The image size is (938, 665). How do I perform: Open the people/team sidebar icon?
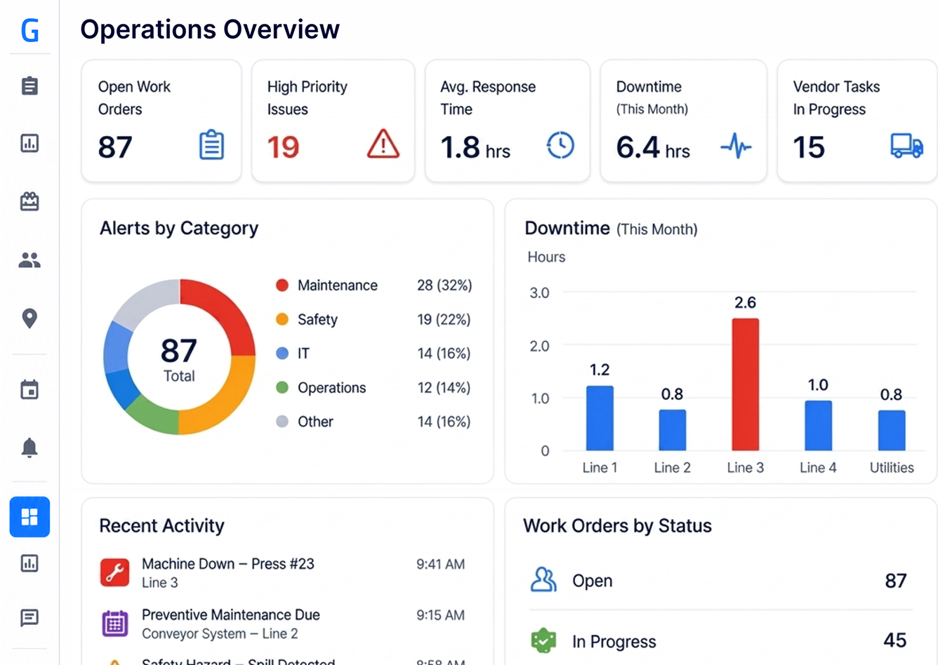[x=29, y=260]
